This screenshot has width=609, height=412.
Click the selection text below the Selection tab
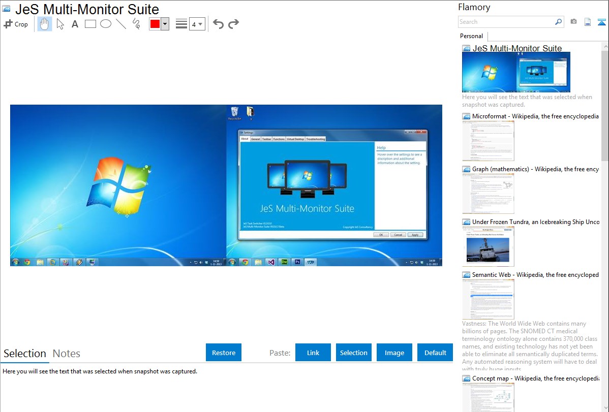pyautogui.click(x=100, y=371)
